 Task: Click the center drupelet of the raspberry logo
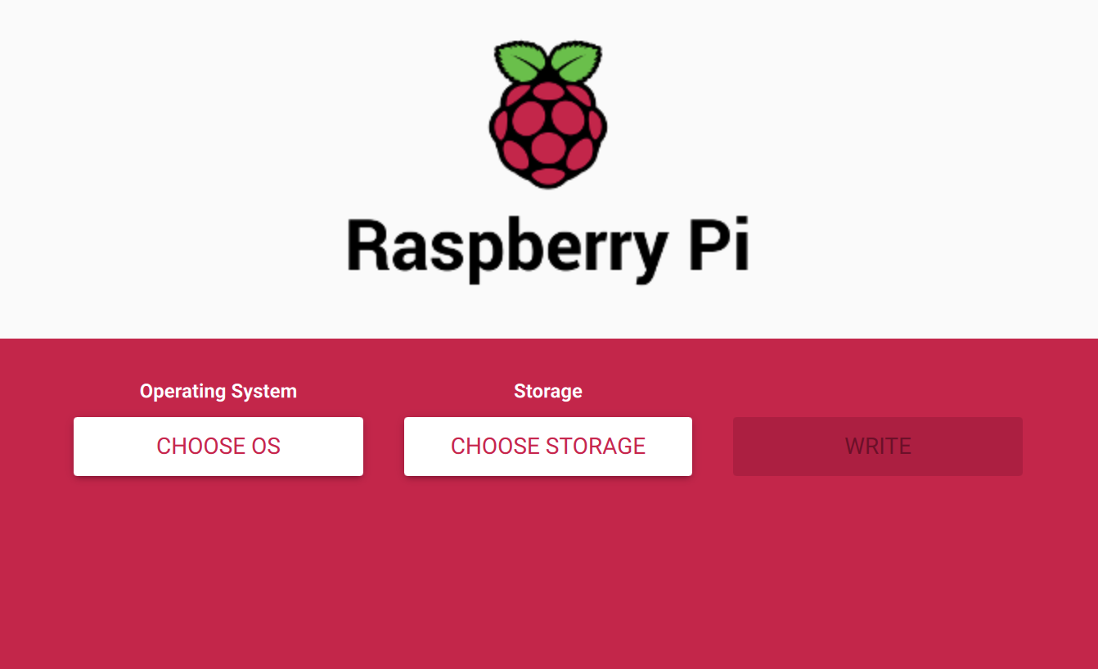click(x=547, y=146)
